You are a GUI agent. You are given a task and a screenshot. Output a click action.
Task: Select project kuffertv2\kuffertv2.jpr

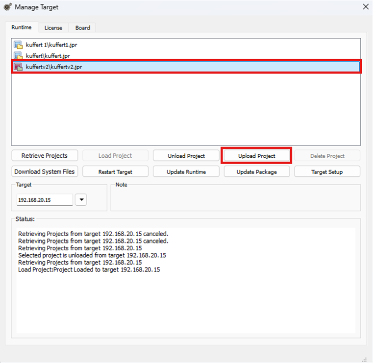[186, 67]
